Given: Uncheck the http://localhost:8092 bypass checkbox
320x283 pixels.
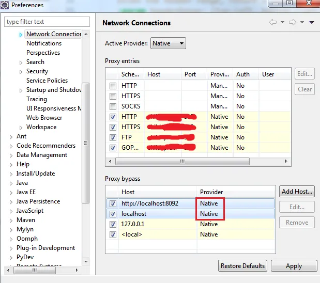Looking at the screenshot, I should pos(113,203).
